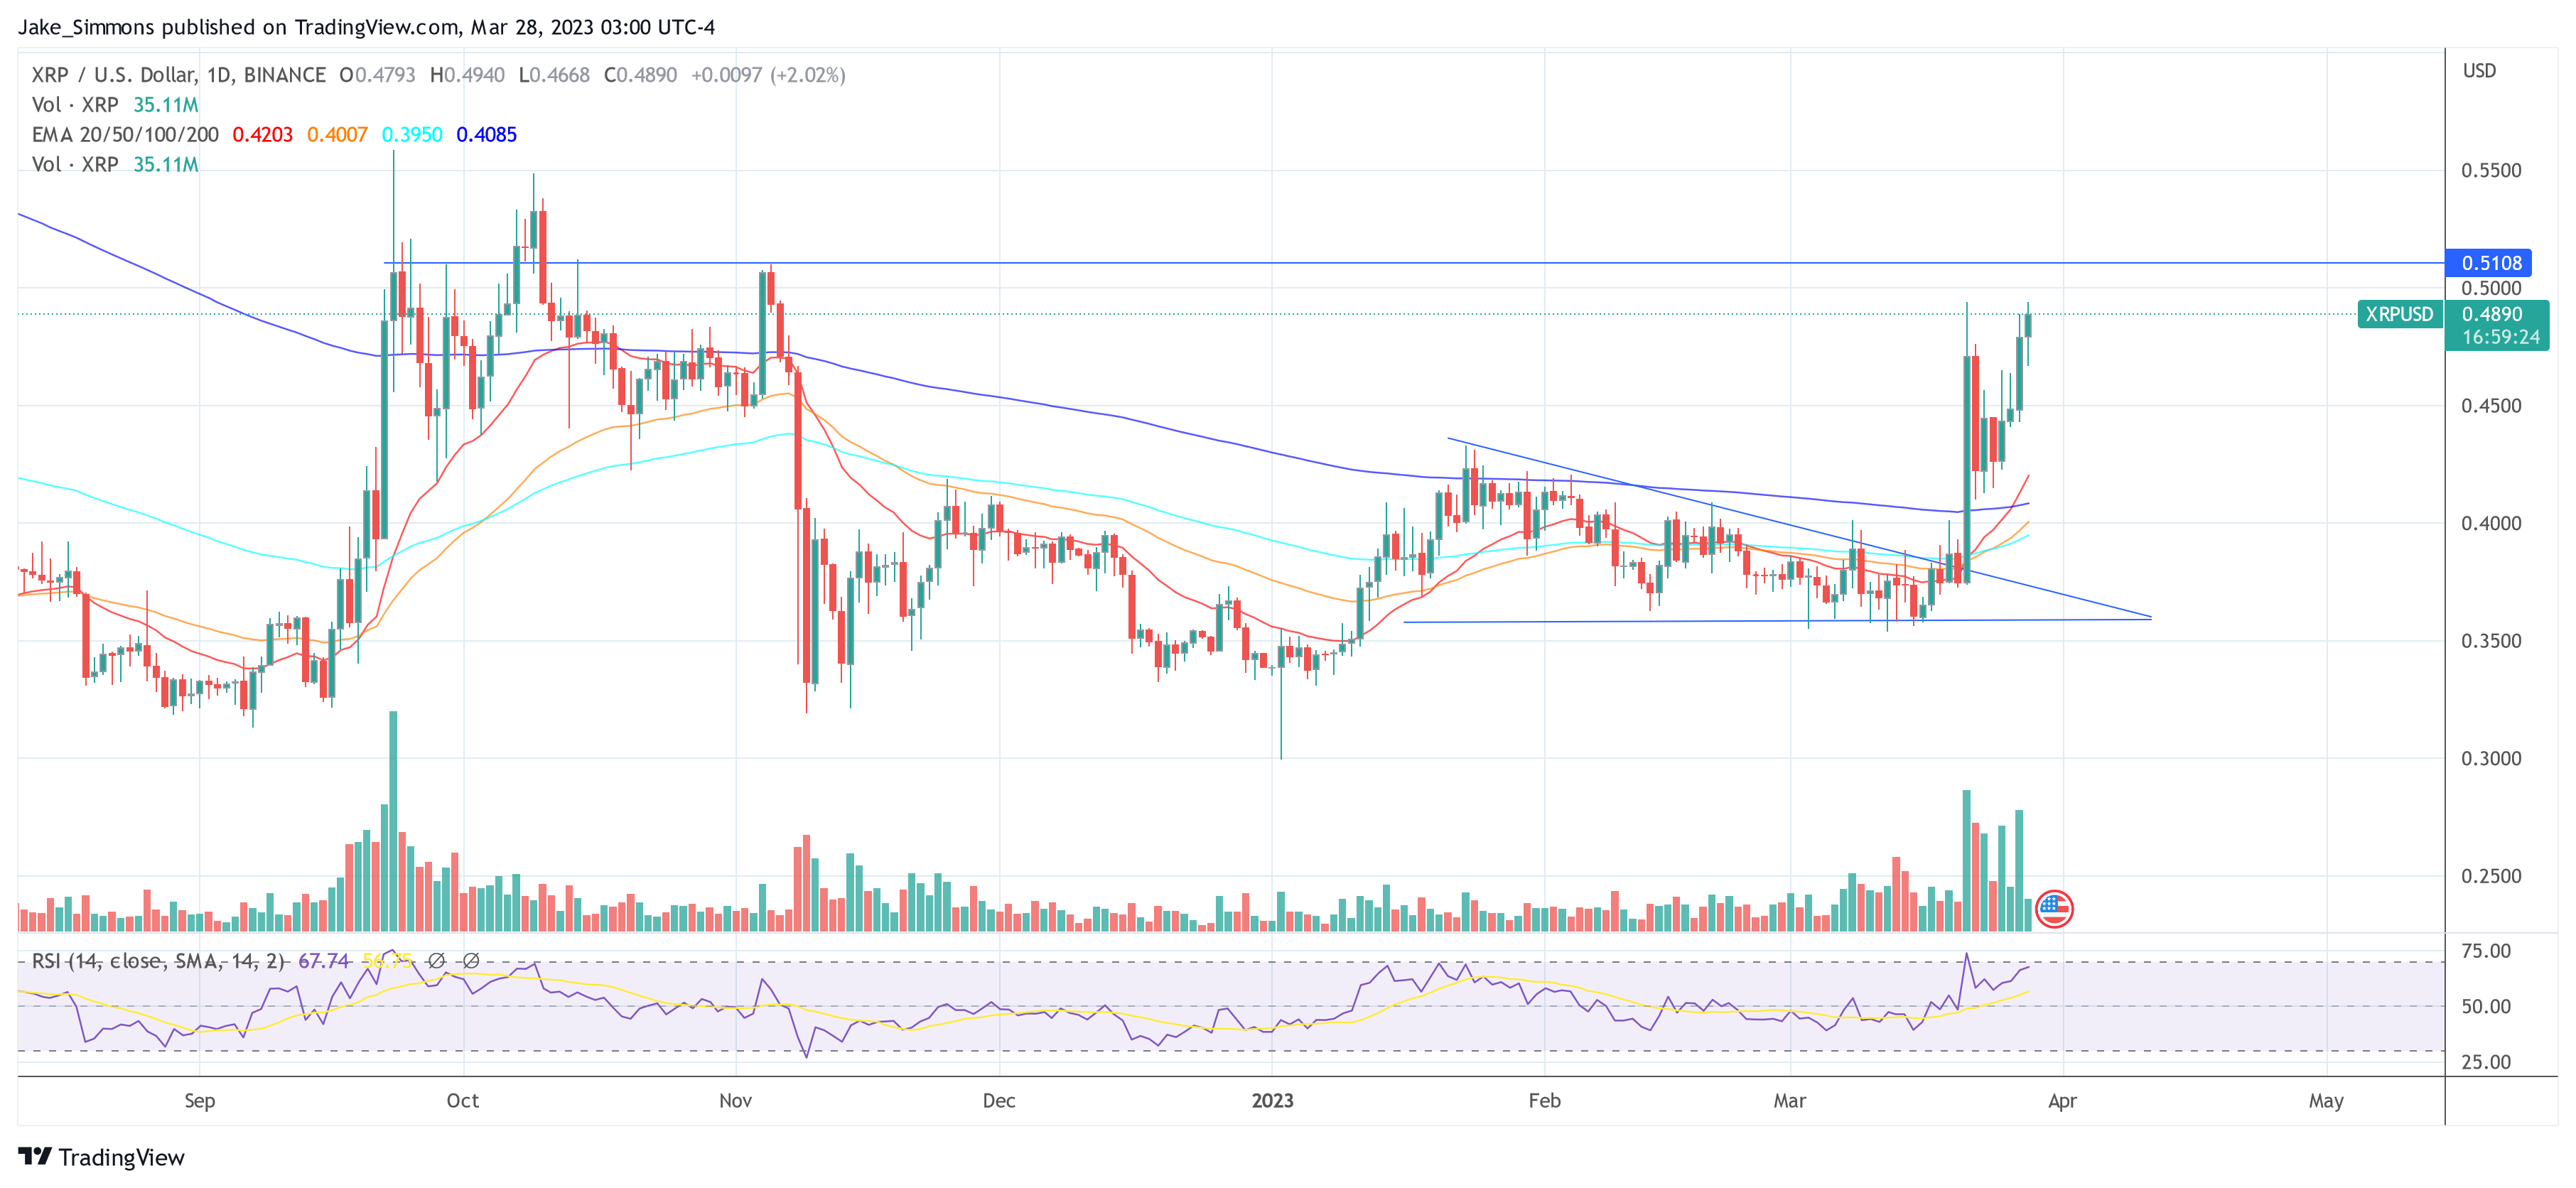Click the 0.3000 price axis label
Image resolution: width=2576 pixels, height=1188 pixels.
2491,758
